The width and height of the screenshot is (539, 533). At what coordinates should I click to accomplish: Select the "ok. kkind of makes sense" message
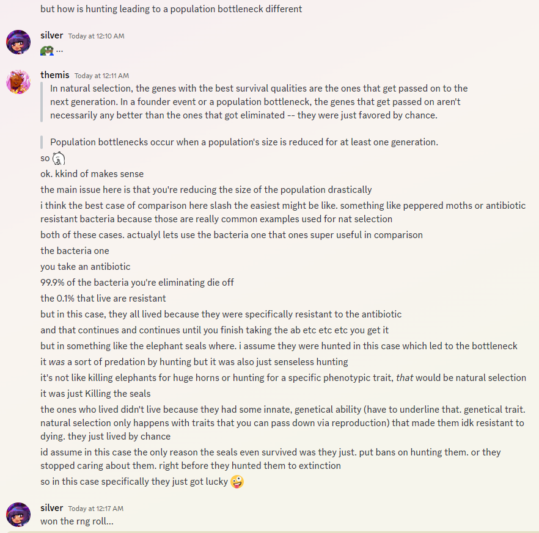(92, 174)
